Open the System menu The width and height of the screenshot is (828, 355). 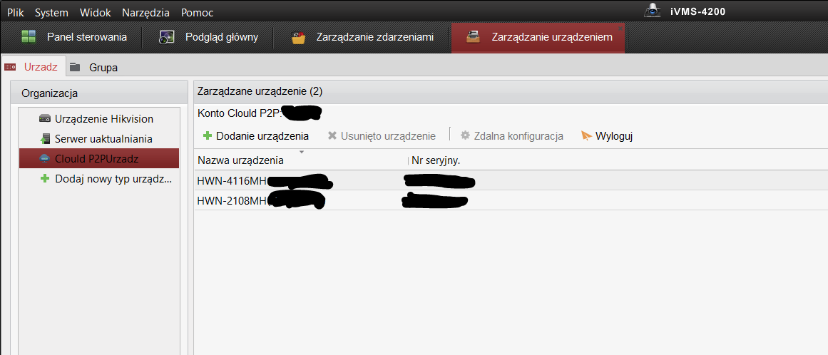[x=53, y=13]
